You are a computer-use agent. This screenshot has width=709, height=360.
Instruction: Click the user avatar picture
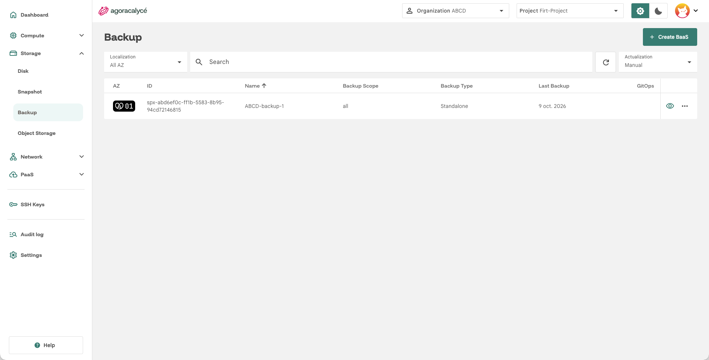pyautogui.click(x=682, y=11)
